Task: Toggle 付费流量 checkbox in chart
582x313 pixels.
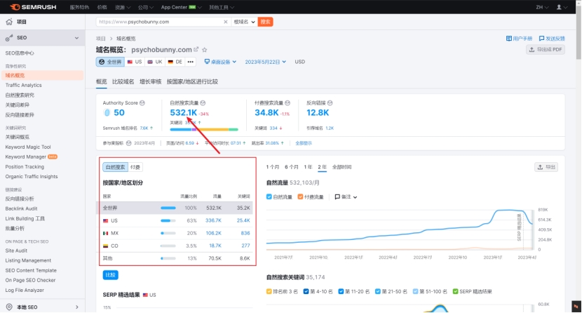Action: tap(300, 197)
